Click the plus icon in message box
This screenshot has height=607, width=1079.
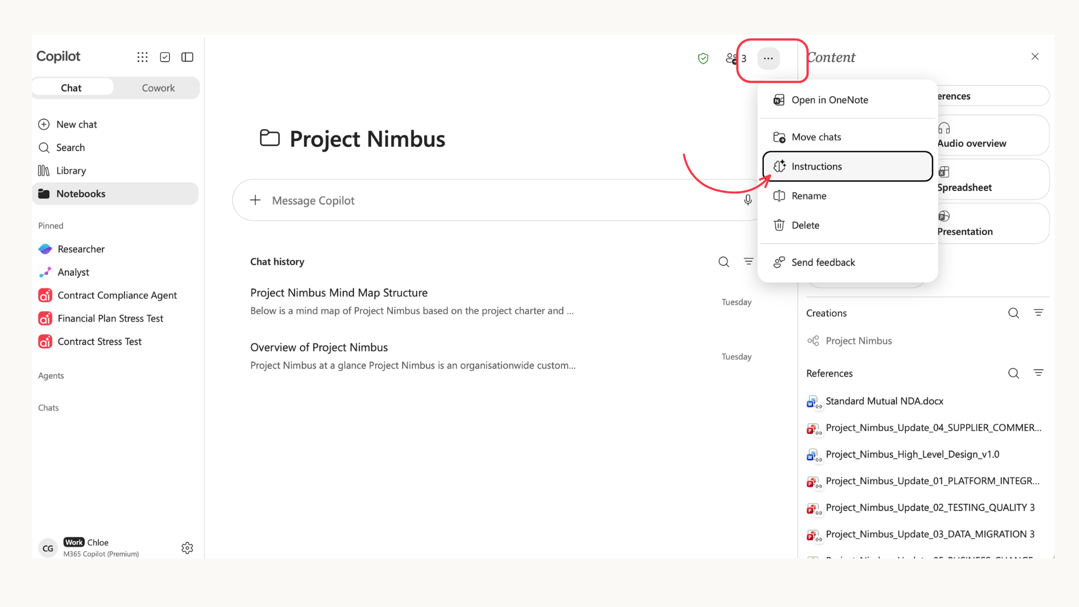tap(255, 200)
